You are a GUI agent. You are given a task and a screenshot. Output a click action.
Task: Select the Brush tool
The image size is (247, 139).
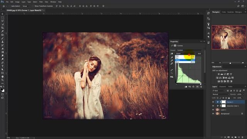point(2,38)
